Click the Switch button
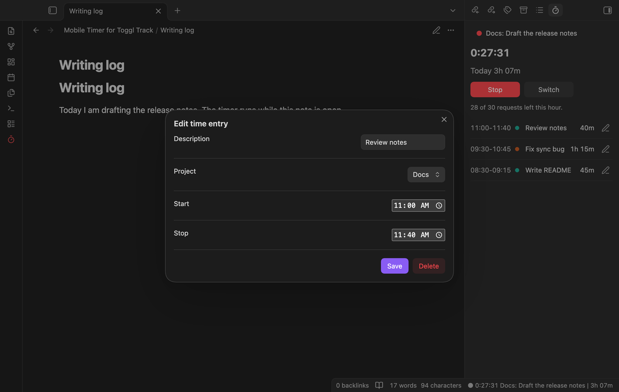 click(x=549, y=90)
